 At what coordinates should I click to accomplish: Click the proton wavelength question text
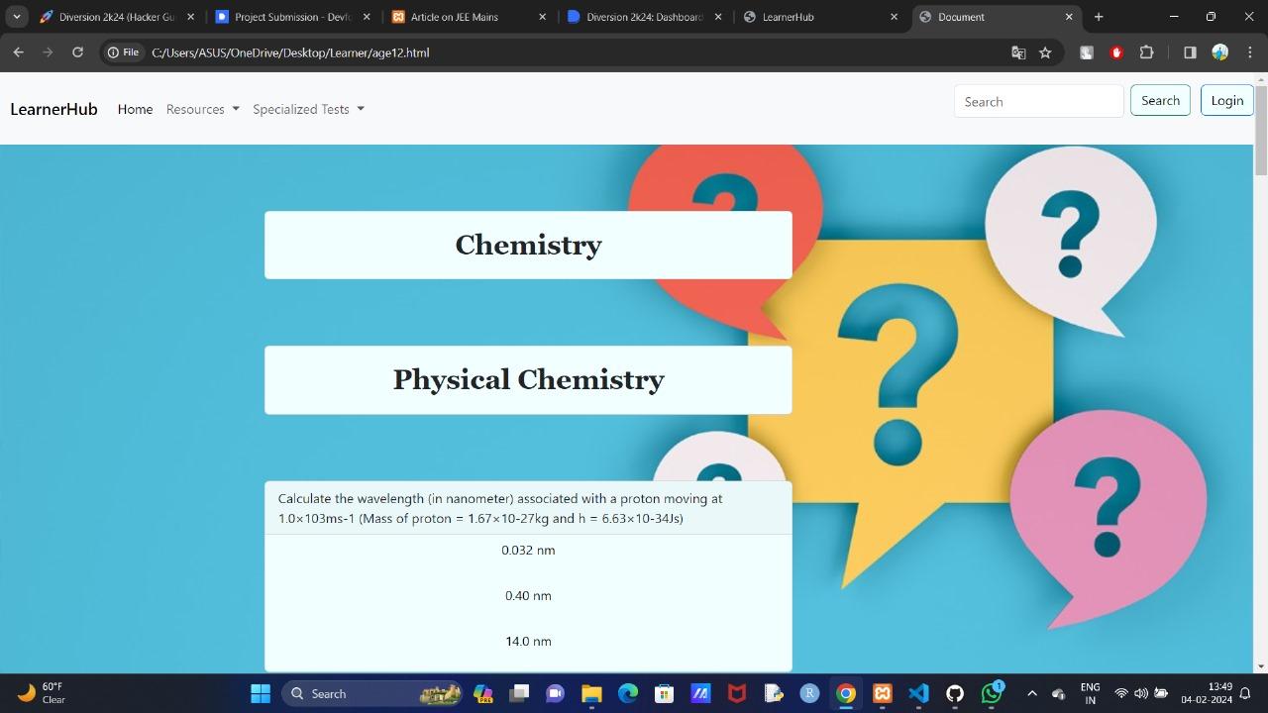tap(500, 508)
